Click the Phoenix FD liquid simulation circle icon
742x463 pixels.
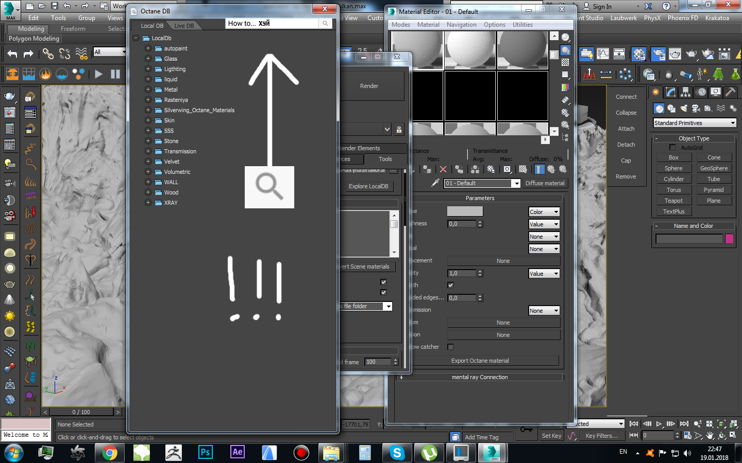[x=62, y=74]
